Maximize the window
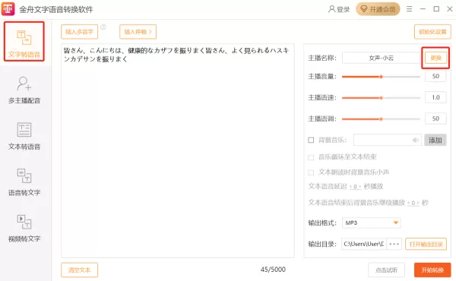The width and height of the screenshot is (456, 281). (436, 9)
